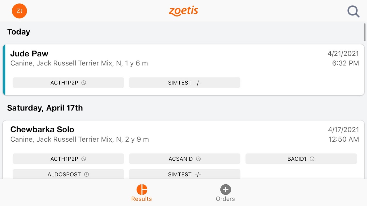The width and height of the screenshot is (367, 206).
Task: Click the vertical scrollbar thumb
Action: coord(365,32)
